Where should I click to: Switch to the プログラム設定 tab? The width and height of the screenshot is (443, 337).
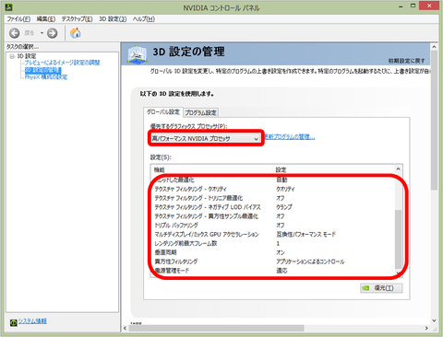click(201, 112)
